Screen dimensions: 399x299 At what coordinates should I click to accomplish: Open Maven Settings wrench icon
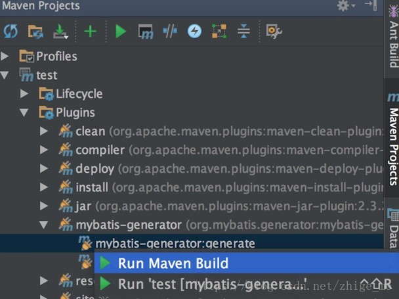pos(274,32)
